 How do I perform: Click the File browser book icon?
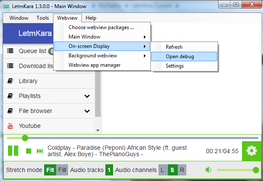pyautogui.click(x=10, y=111)
